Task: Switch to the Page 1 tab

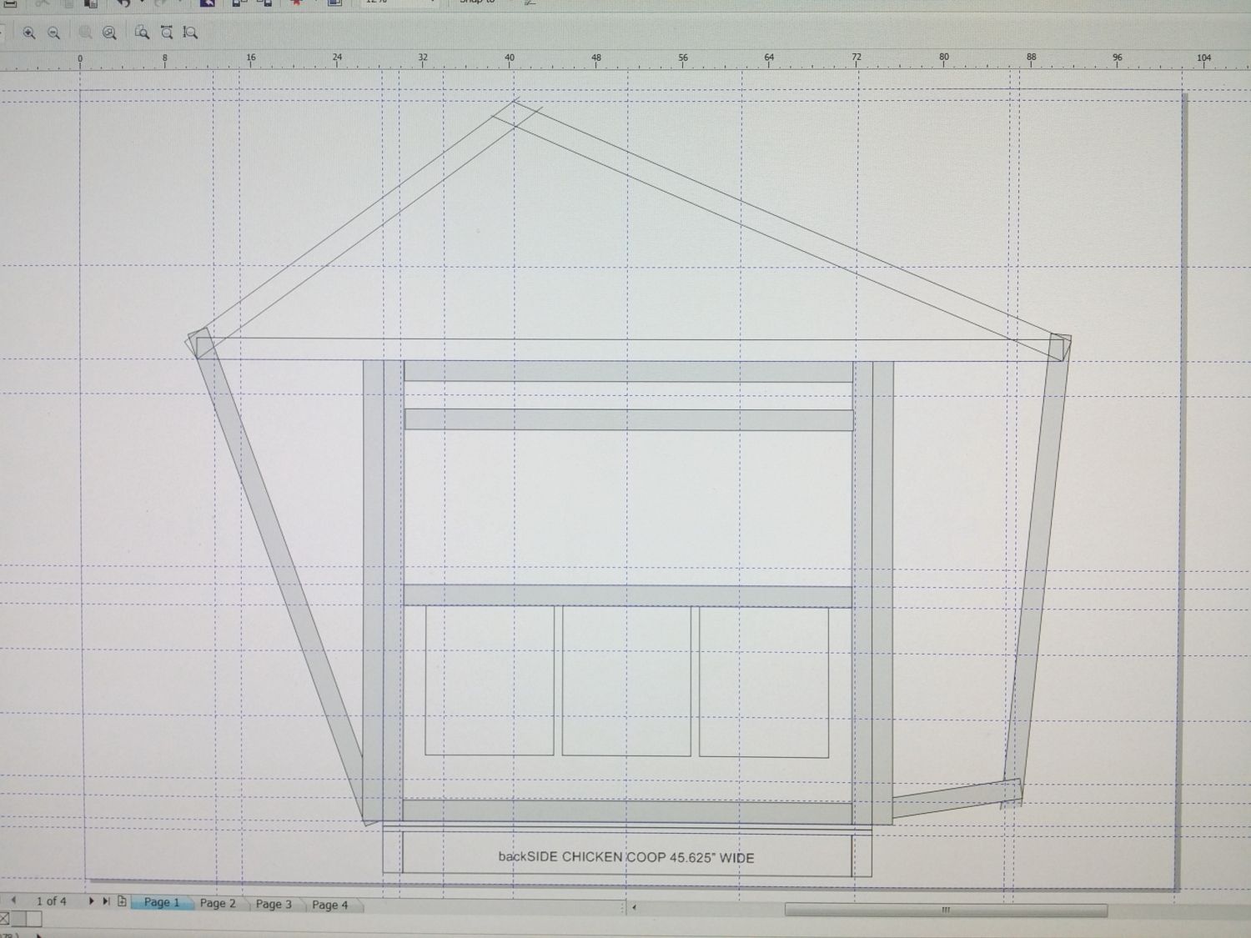Action: click(162, 902)
